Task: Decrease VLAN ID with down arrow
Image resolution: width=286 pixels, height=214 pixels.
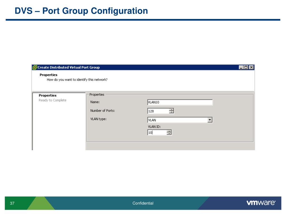Action: coord(169,134)
